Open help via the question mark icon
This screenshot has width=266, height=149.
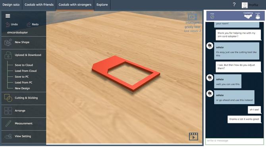tap(234, 4)
